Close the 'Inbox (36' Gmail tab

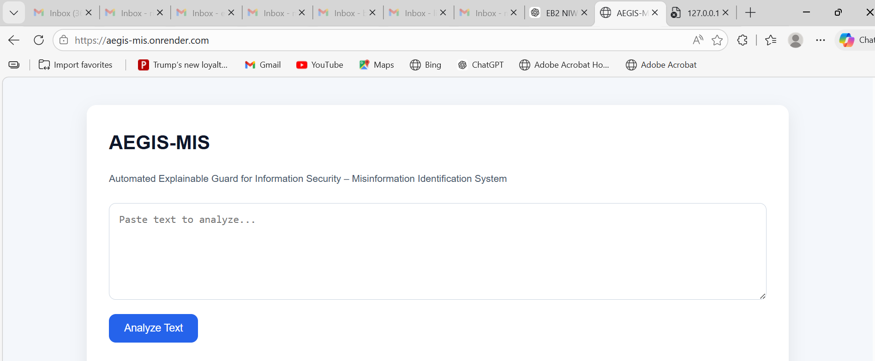[89, 13]
